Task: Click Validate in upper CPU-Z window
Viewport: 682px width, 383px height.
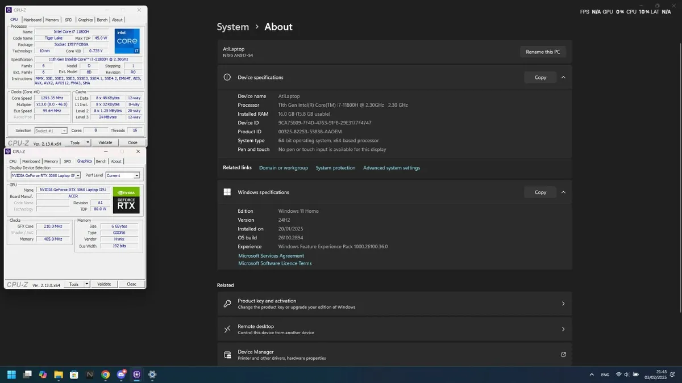Action: [105, 143]
